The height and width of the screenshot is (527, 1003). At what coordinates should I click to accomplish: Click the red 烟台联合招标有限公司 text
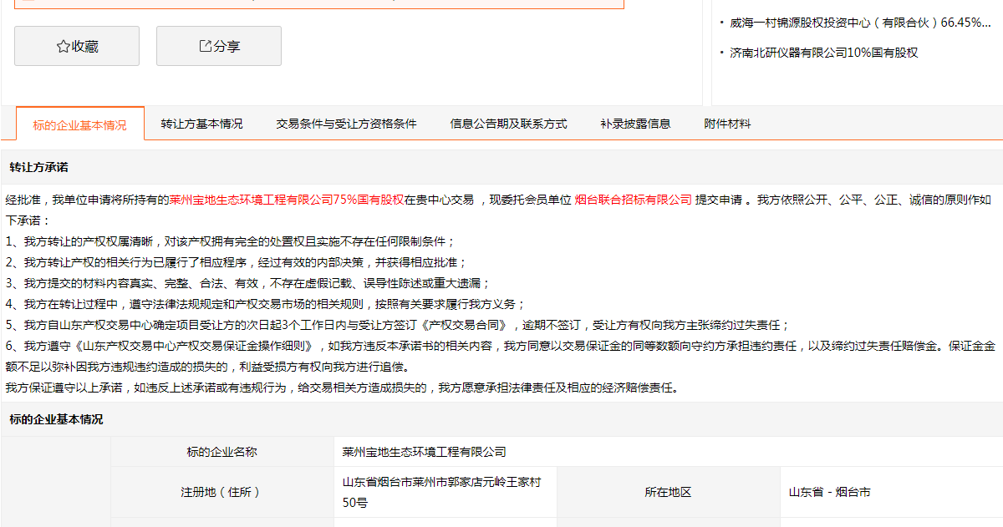[634, 200]
